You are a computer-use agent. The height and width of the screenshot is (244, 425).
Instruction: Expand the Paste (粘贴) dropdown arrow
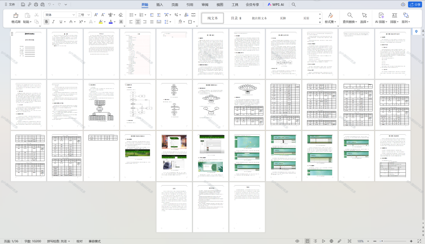coord(31,22)
